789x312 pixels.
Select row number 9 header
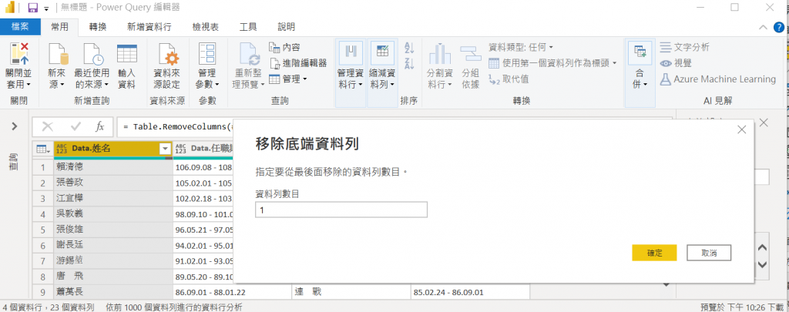(43, 291)
